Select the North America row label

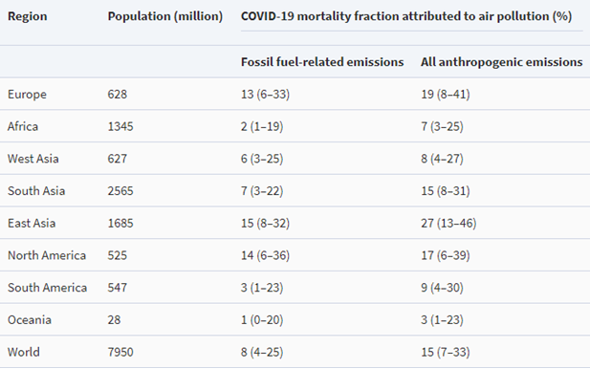pos(47,256)
